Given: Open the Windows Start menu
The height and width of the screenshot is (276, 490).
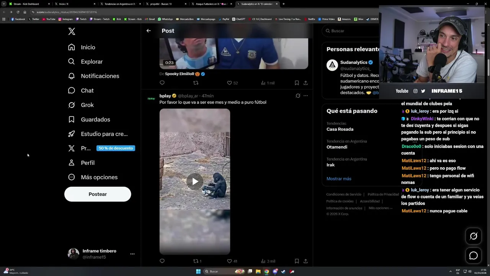Looking at the screenshot, I should (x=198, y=271).
